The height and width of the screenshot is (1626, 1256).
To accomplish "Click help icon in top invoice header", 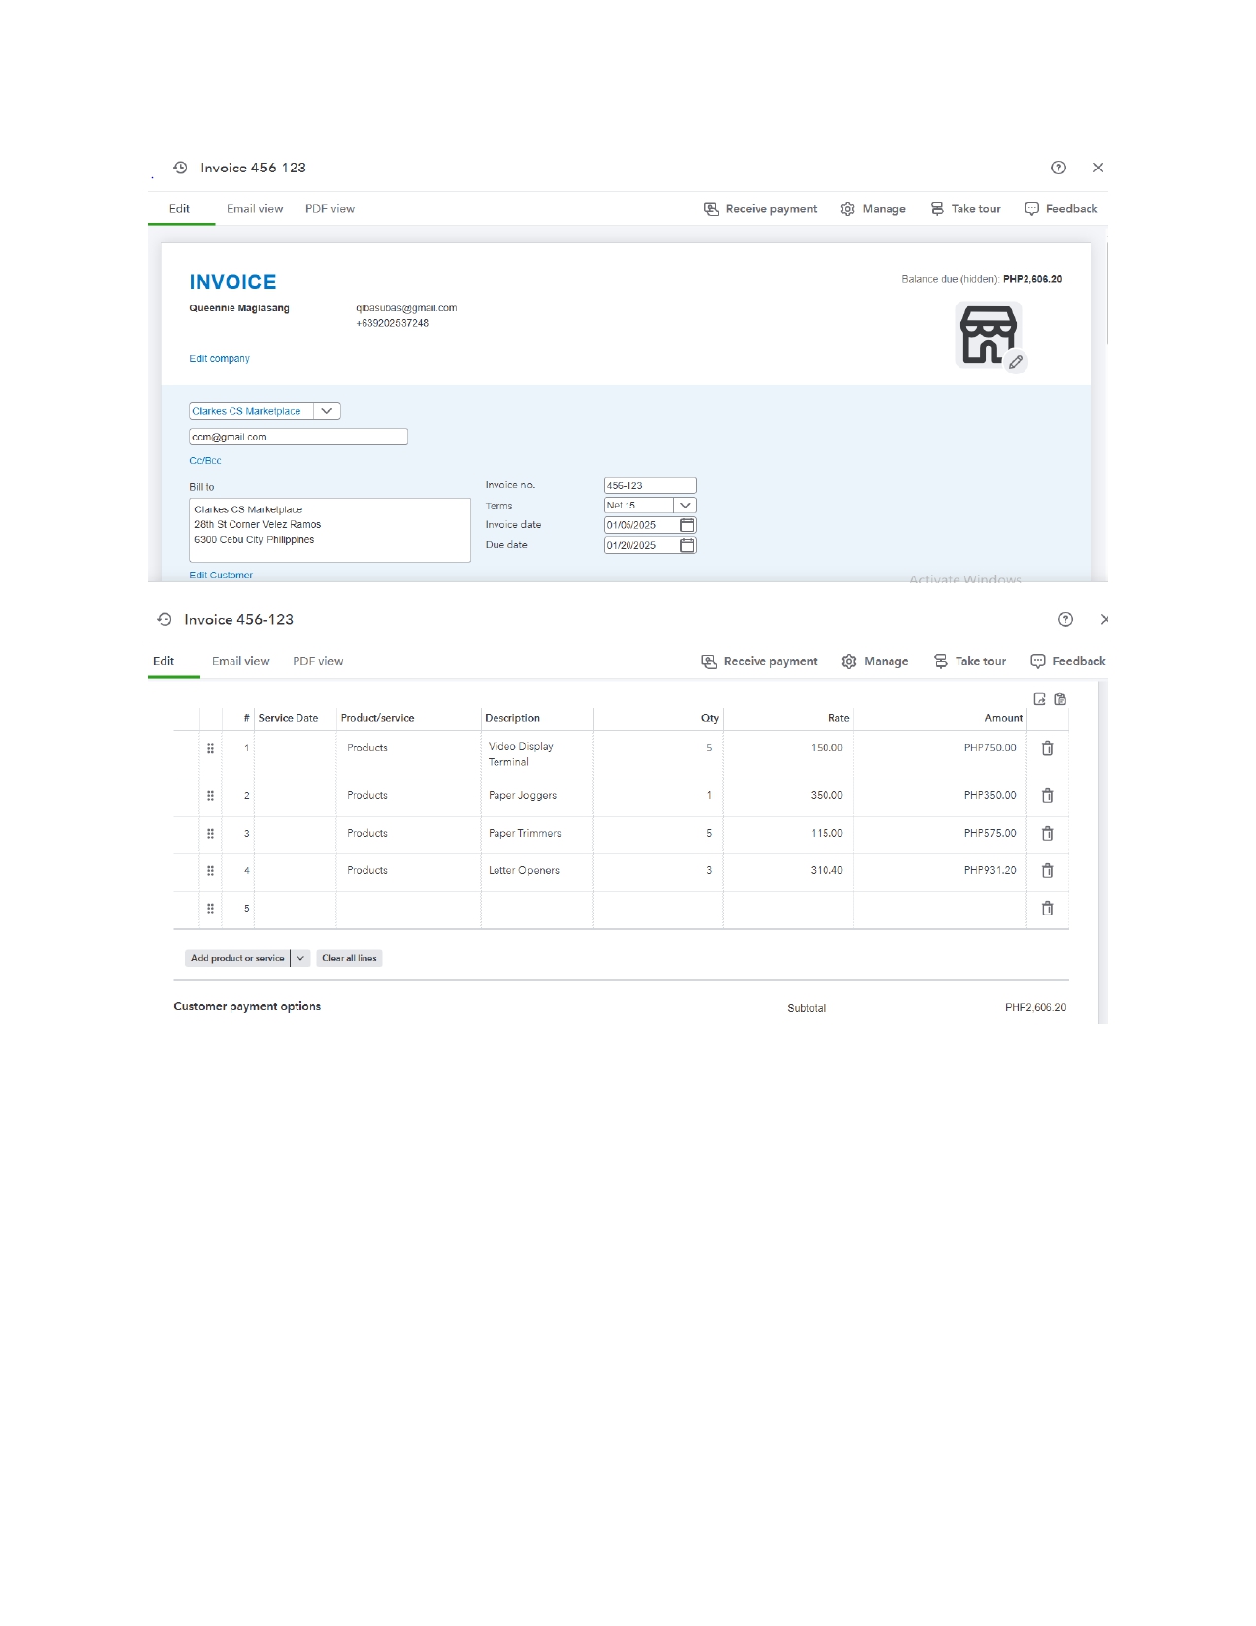I will [x=1058, y=168].
